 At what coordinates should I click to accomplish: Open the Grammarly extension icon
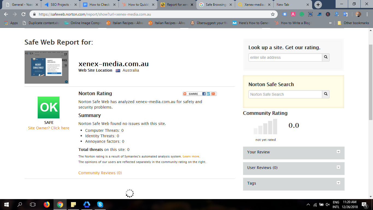302,14
